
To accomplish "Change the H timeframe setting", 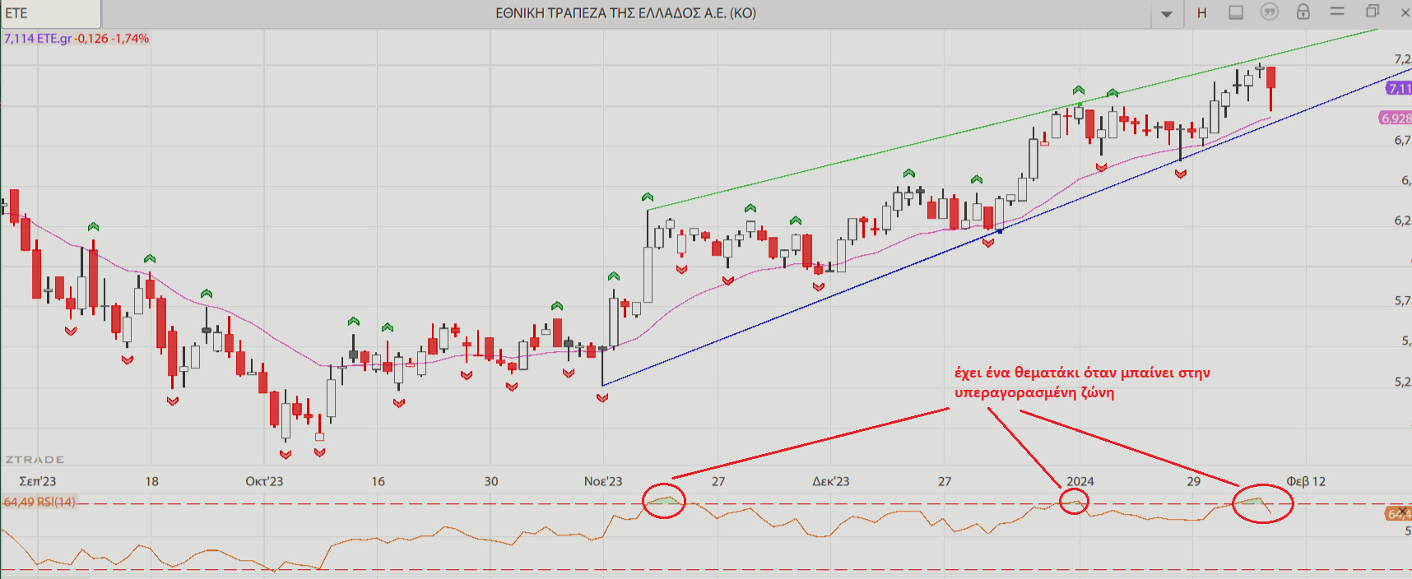I will click(1202, 13).
